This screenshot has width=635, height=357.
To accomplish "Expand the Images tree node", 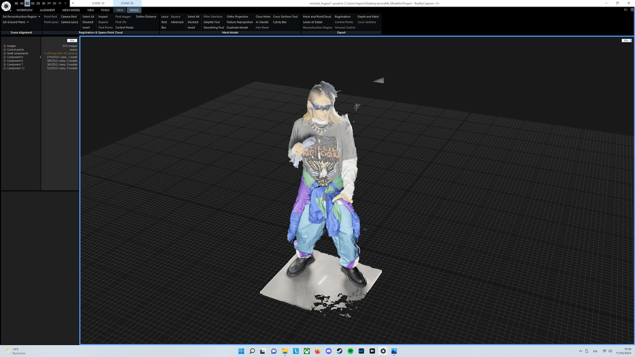I will [5, 46].
